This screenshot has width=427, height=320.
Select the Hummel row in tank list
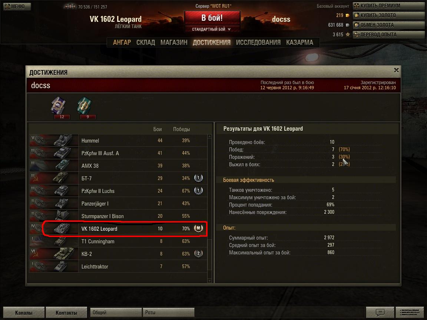tap(118, 140)
